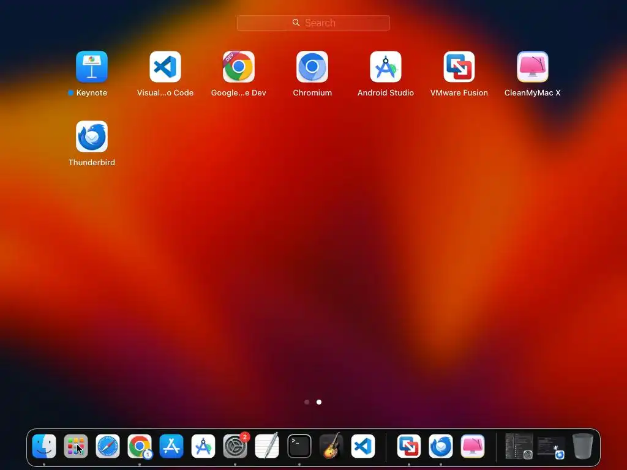Open App Store from the Dock
Screen dimensions: 627x470
(171, 446)
